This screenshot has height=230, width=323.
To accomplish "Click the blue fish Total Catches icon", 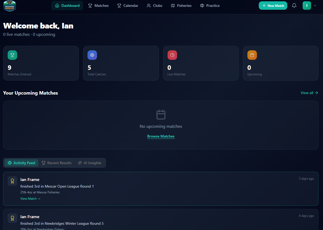I will (92, 55).
